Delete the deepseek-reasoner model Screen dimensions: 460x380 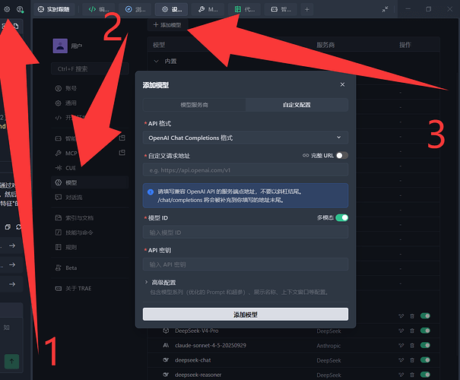tap(412, 375)
